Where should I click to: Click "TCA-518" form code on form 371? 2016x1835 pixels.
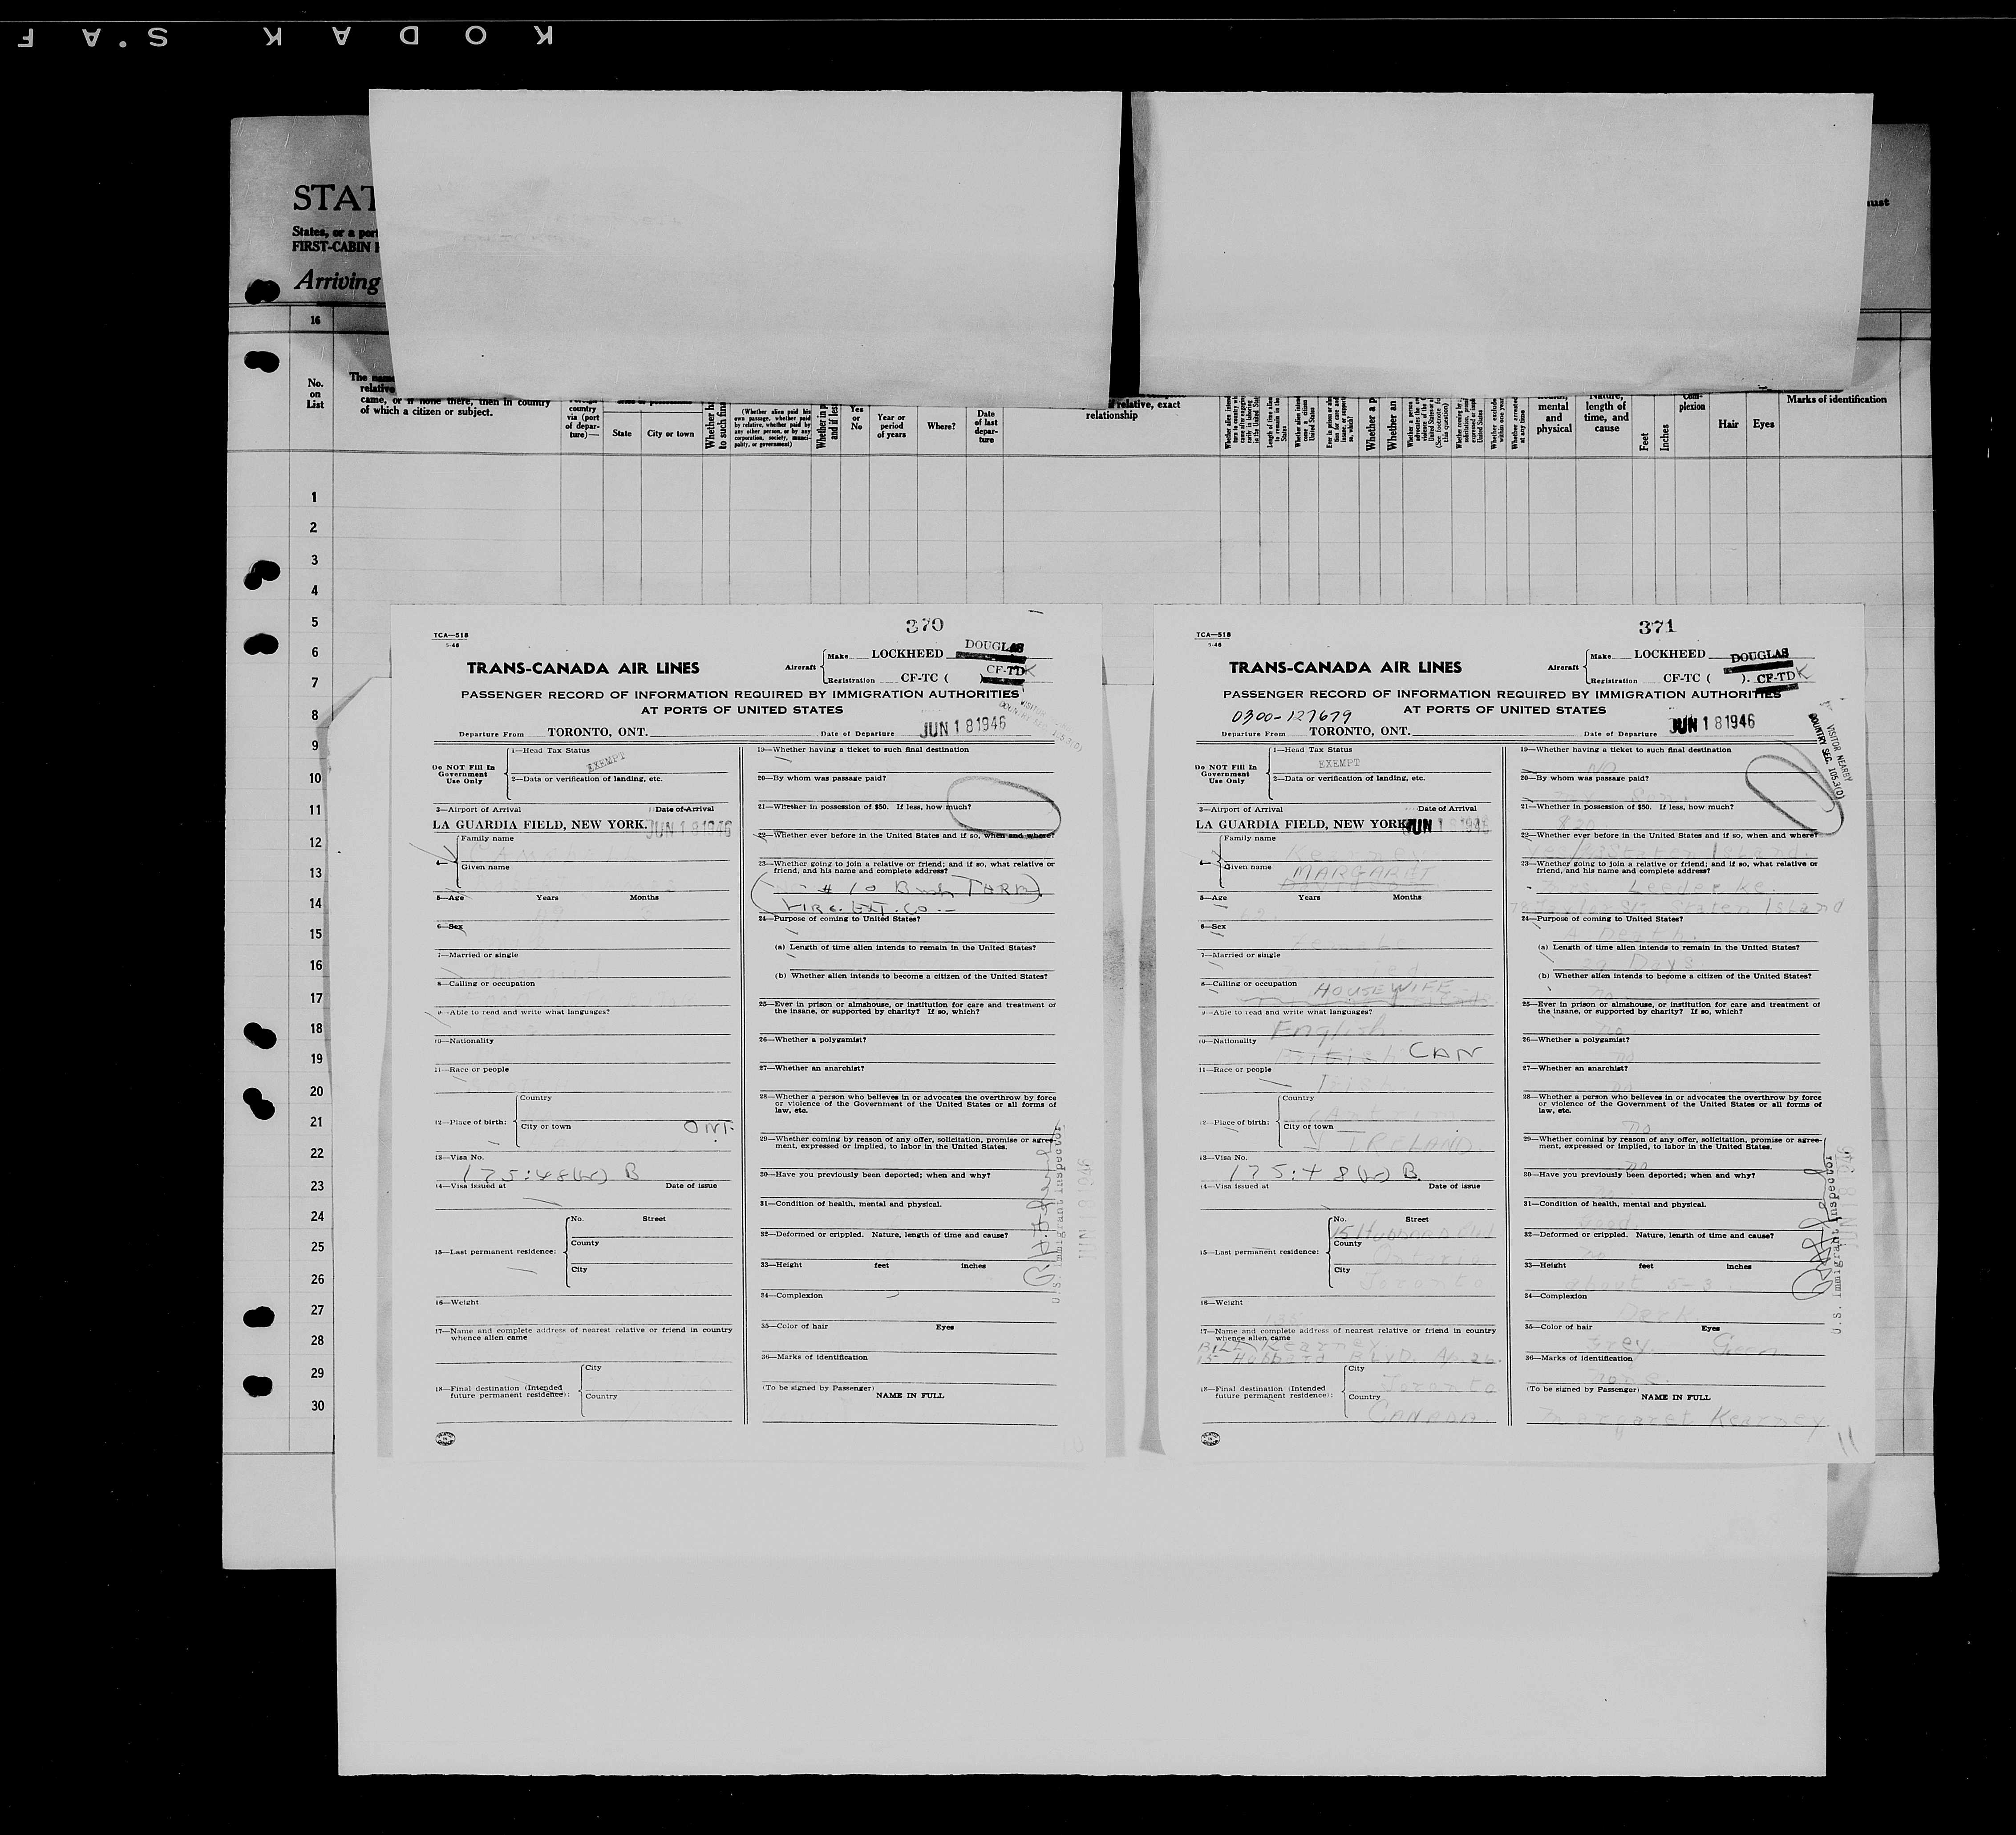(1213, 635)
